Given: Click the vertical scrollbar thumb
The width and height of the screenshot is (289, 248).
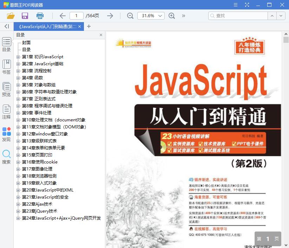Looking at the screenshot, I should pyautogui.click(x=286, y=40).
